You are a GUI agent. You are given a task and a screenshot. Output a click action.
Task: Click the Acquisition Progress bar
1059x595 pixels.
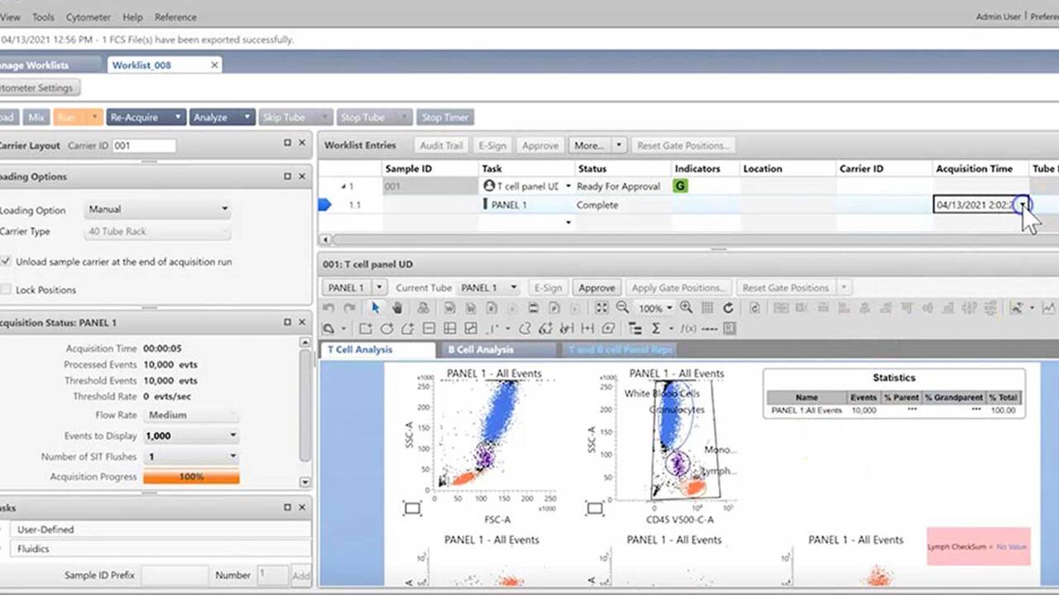[x=191, y=477]
